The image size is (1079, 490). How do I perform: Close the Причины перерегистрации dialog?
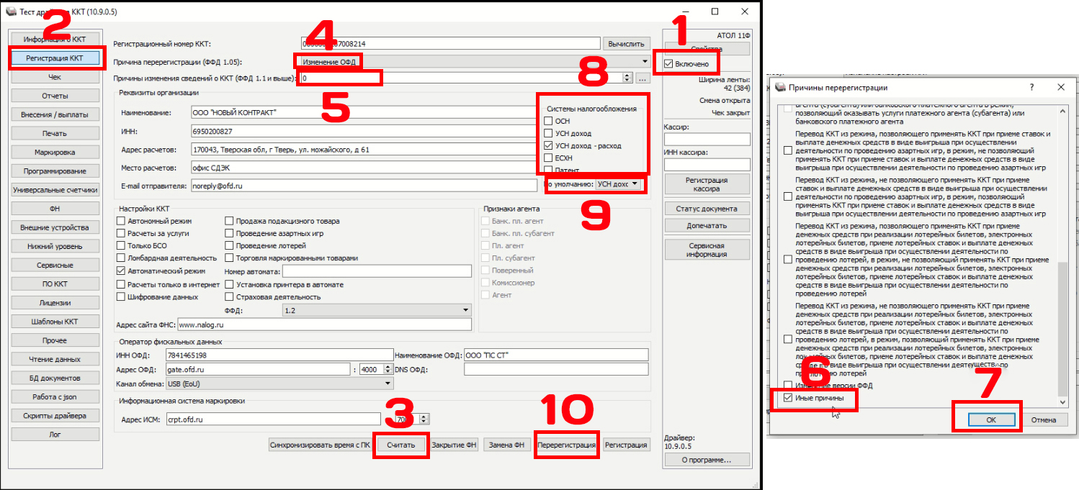click(x=1060, y=87)
